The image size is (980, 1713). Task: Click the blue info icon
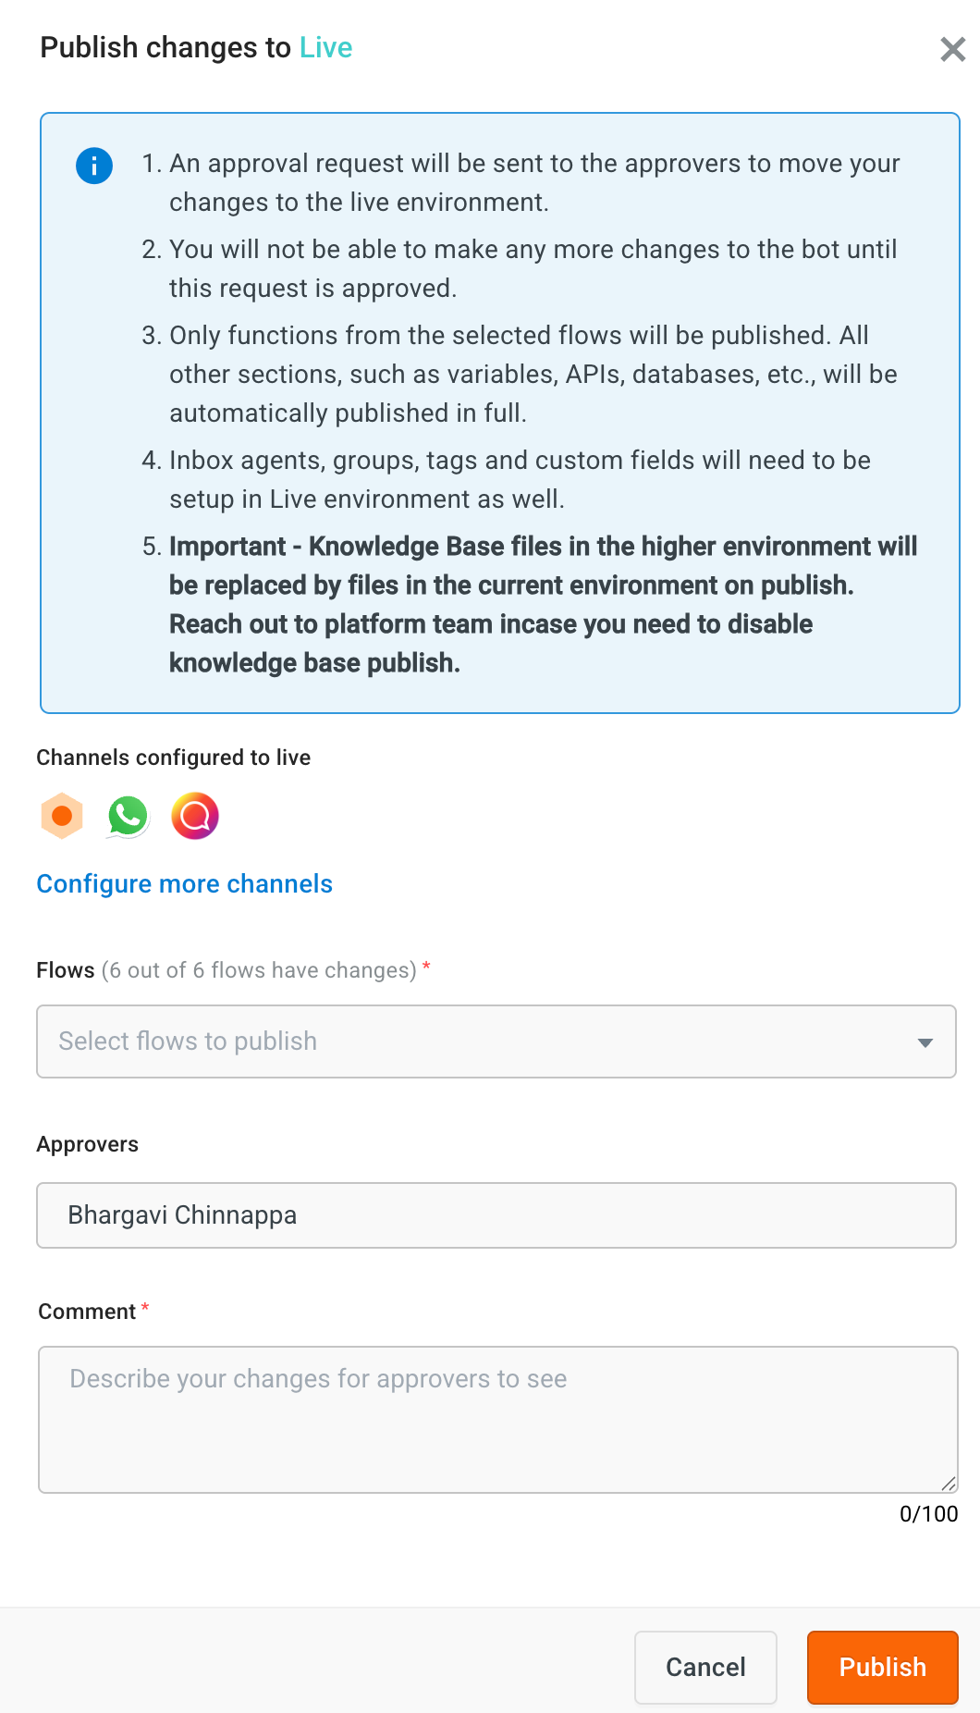coord(94,166)
